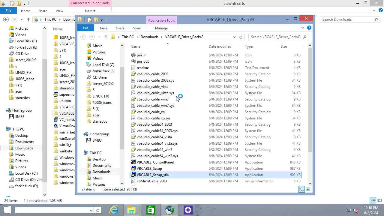Select the readme text document icon
The width and height of the screenshot is (384, 216).
click(133, 68)
